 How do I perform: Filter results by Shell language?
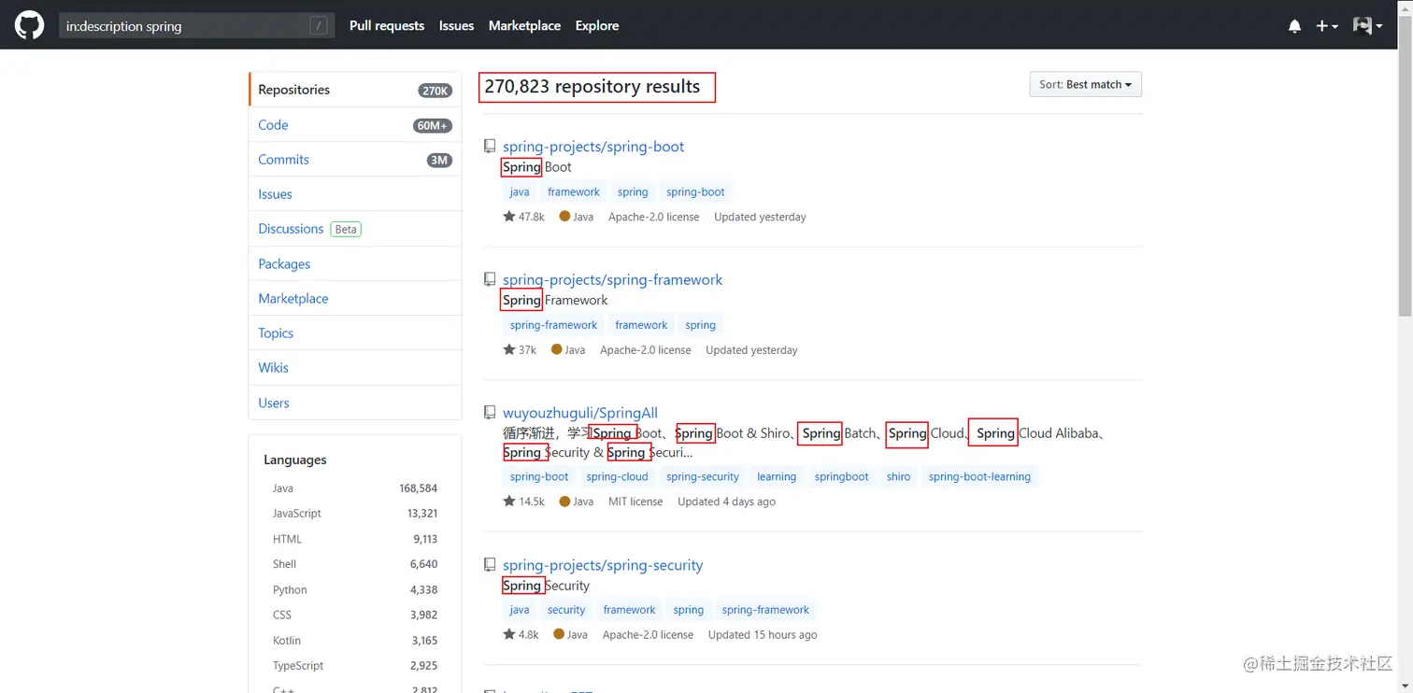(x=355, y=564)
